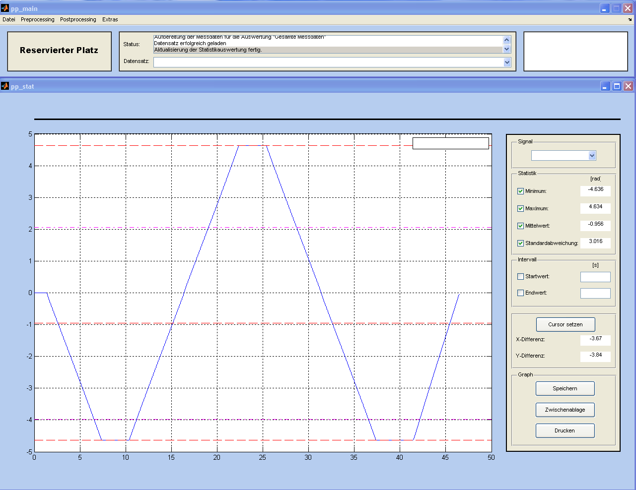Open the Postprocessing menu
This screenshot has width=636, height=490.
78,20
